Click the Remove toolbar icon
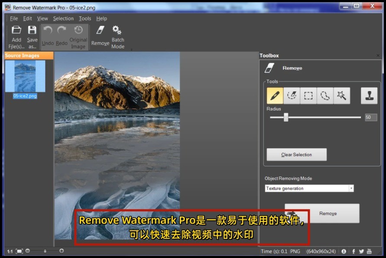The width and height of the screenshot is (386, 258). 100,35
